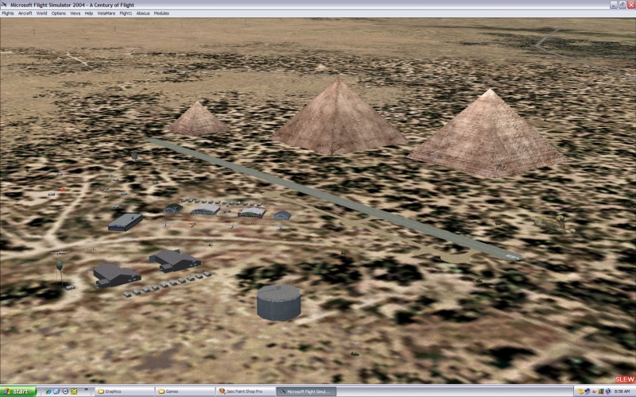Select the Microsoft Flight Simulator taskbar button
636x397 pixels.
pos(306,391)
